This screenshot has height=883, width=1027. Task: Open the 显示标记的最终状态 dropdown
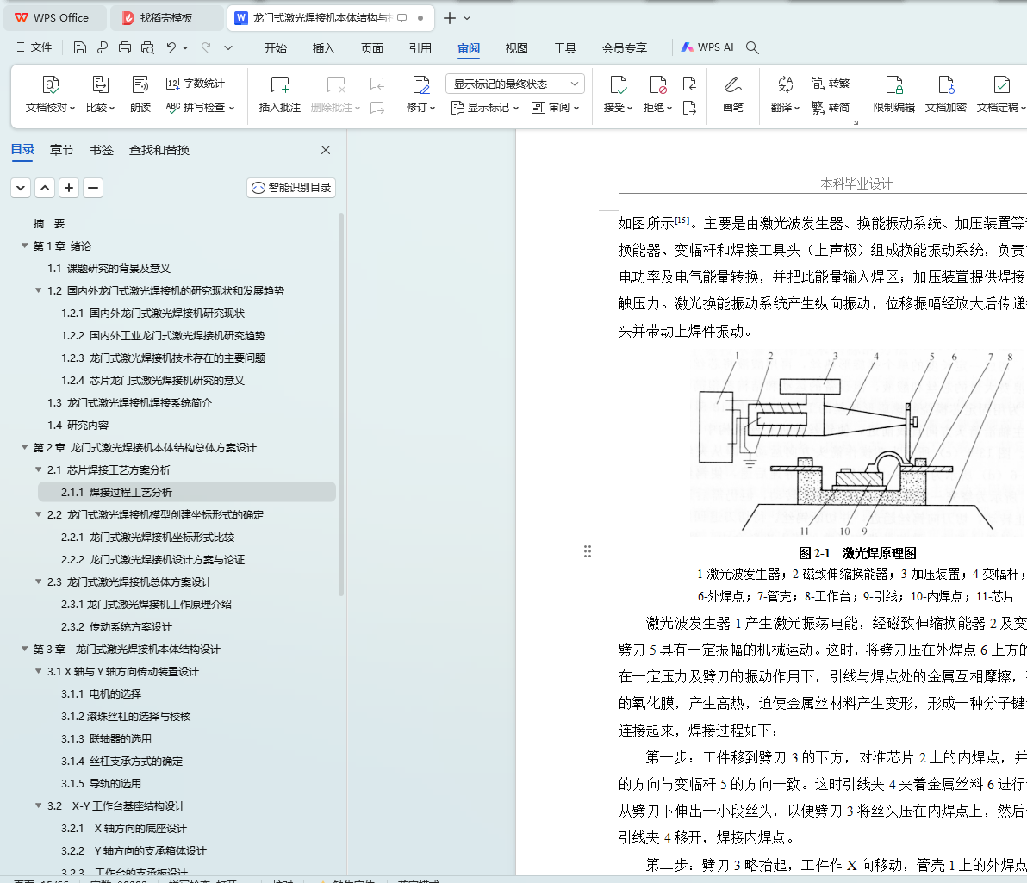515,84
